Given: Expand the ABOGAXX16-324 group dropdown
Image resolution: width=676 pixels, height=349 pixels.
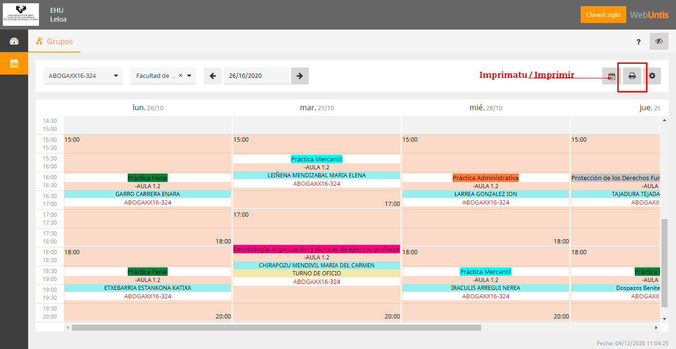Looking at the screenshot, I should (x=116, y=76).
